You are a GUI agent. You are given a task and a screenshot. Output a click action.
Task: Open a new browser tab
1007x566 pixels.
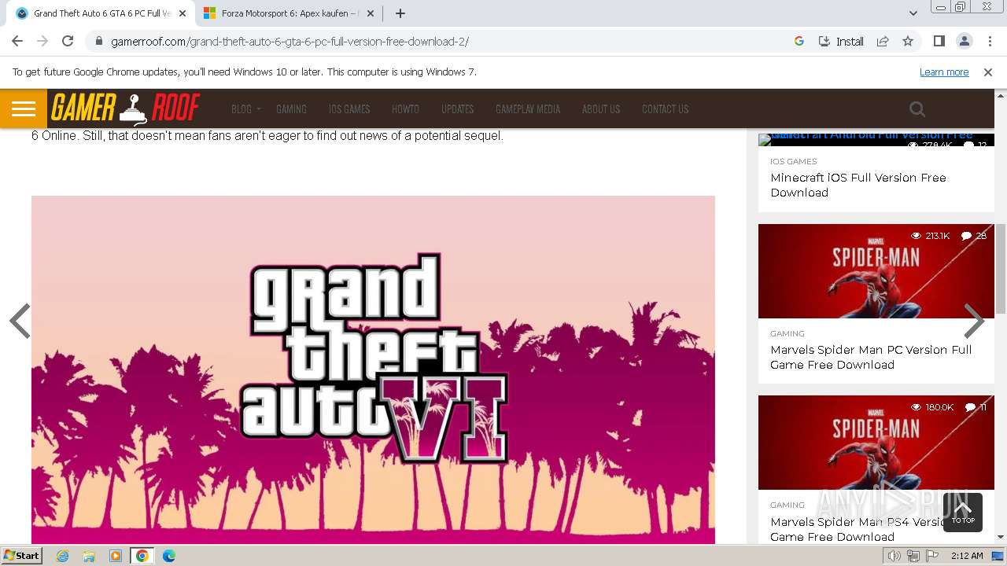400,13
